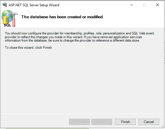Click the grayed-out Next button
Screen dimensions: 165x129
(x=102, y=122)
